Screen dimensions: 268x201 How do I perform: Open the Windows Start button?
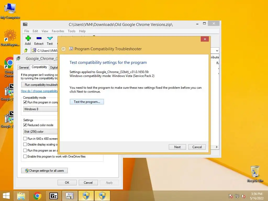coord(7,196)
